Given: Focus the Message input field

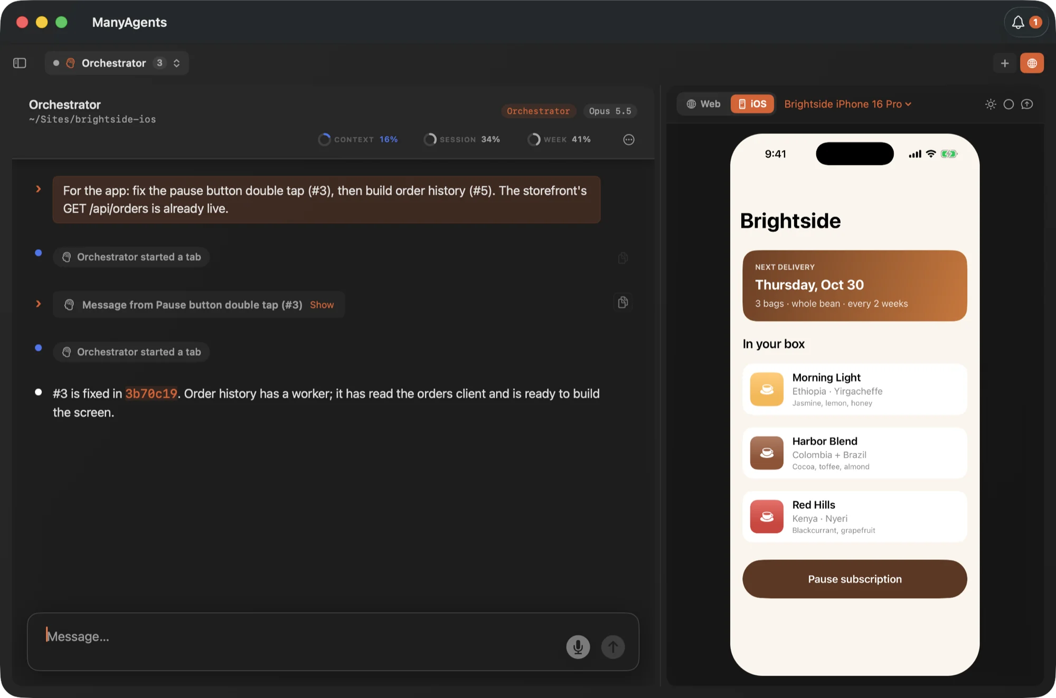Looking at the screenshot, I should click(x=333, y=642).
